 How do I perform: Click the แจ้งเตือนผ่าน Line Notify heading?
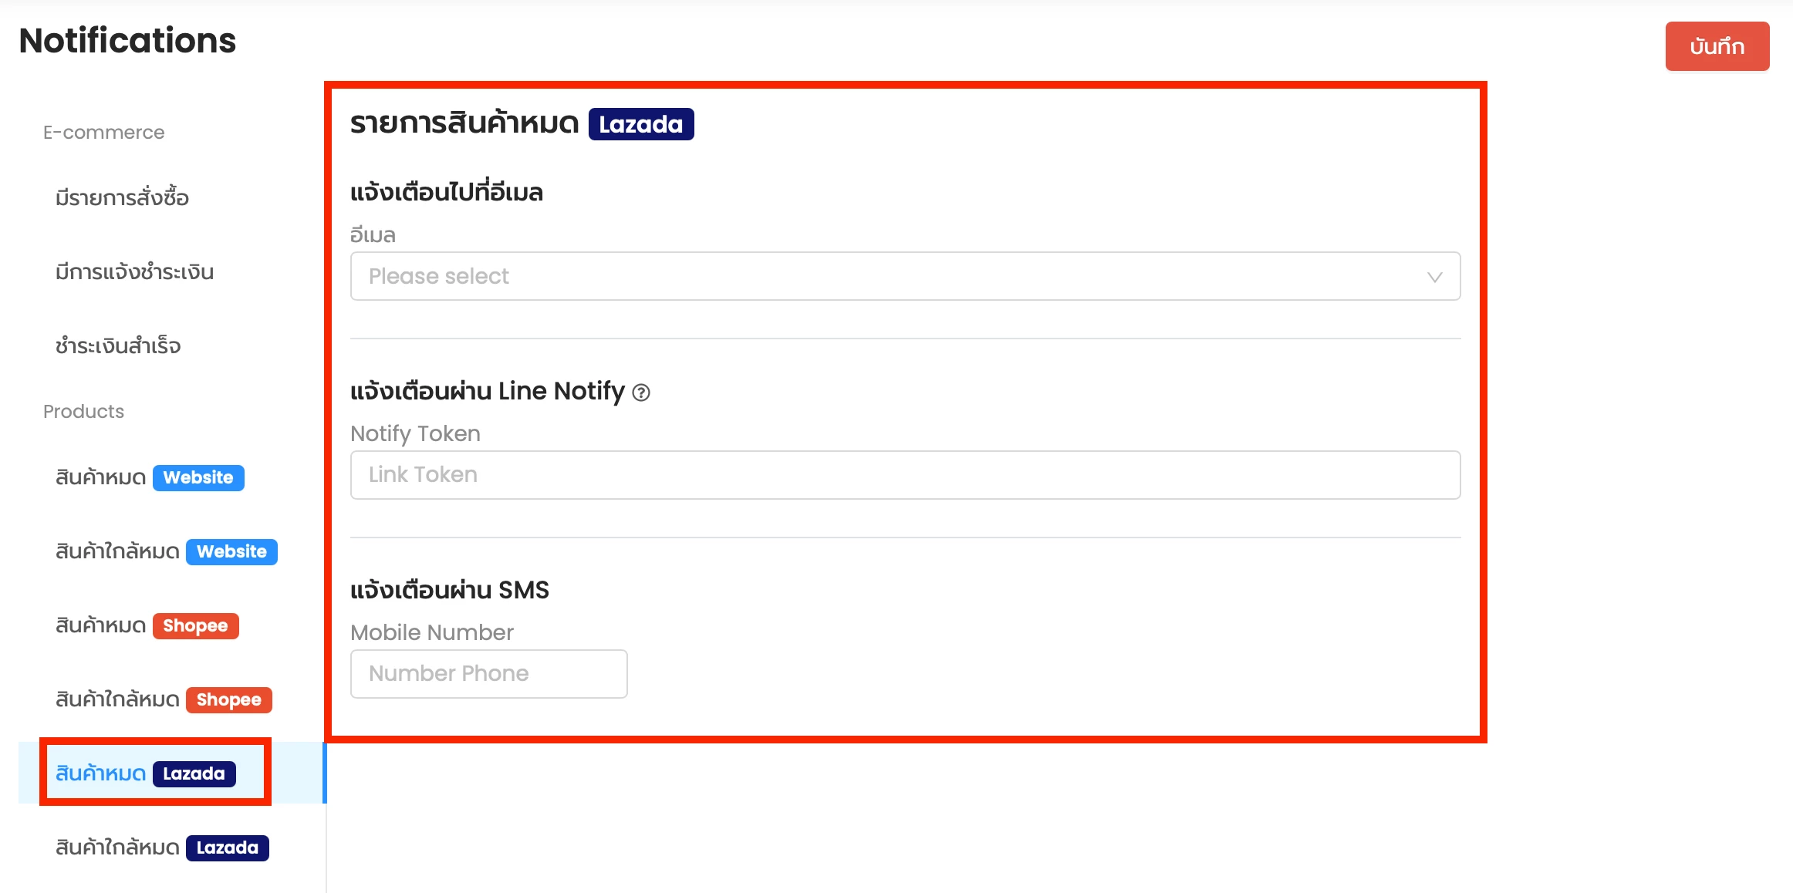click(488, 391)
